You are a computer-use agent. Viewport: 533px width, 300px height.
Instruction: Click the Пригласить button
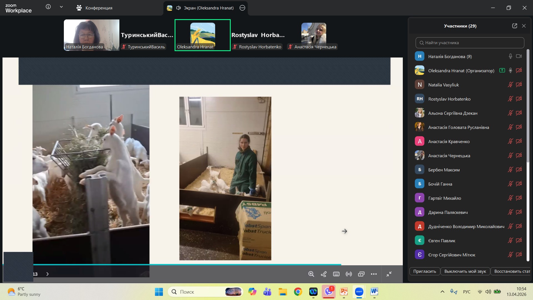[424, 271]
